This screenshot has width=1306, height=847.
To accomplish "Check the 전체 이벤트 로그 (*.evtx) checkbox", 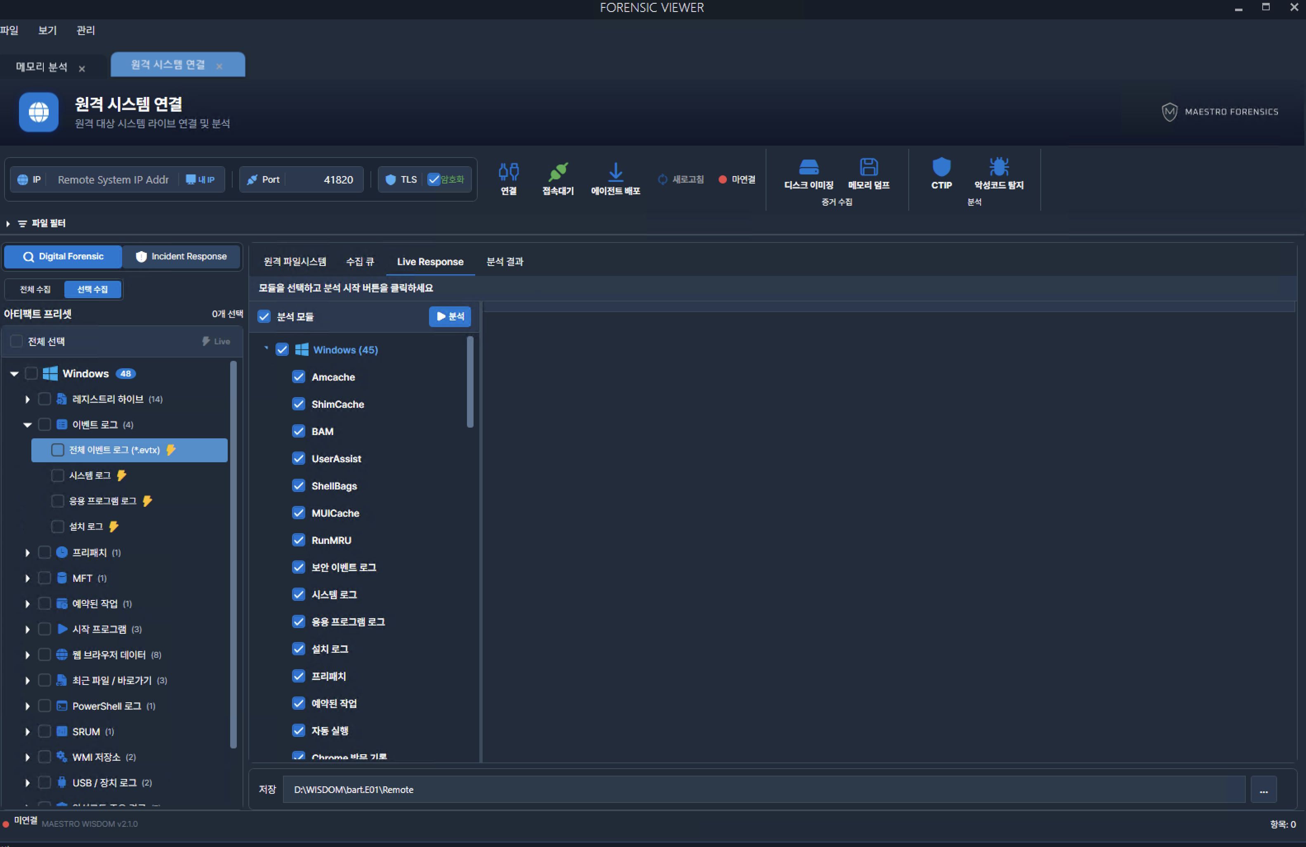I will point(57,450).
